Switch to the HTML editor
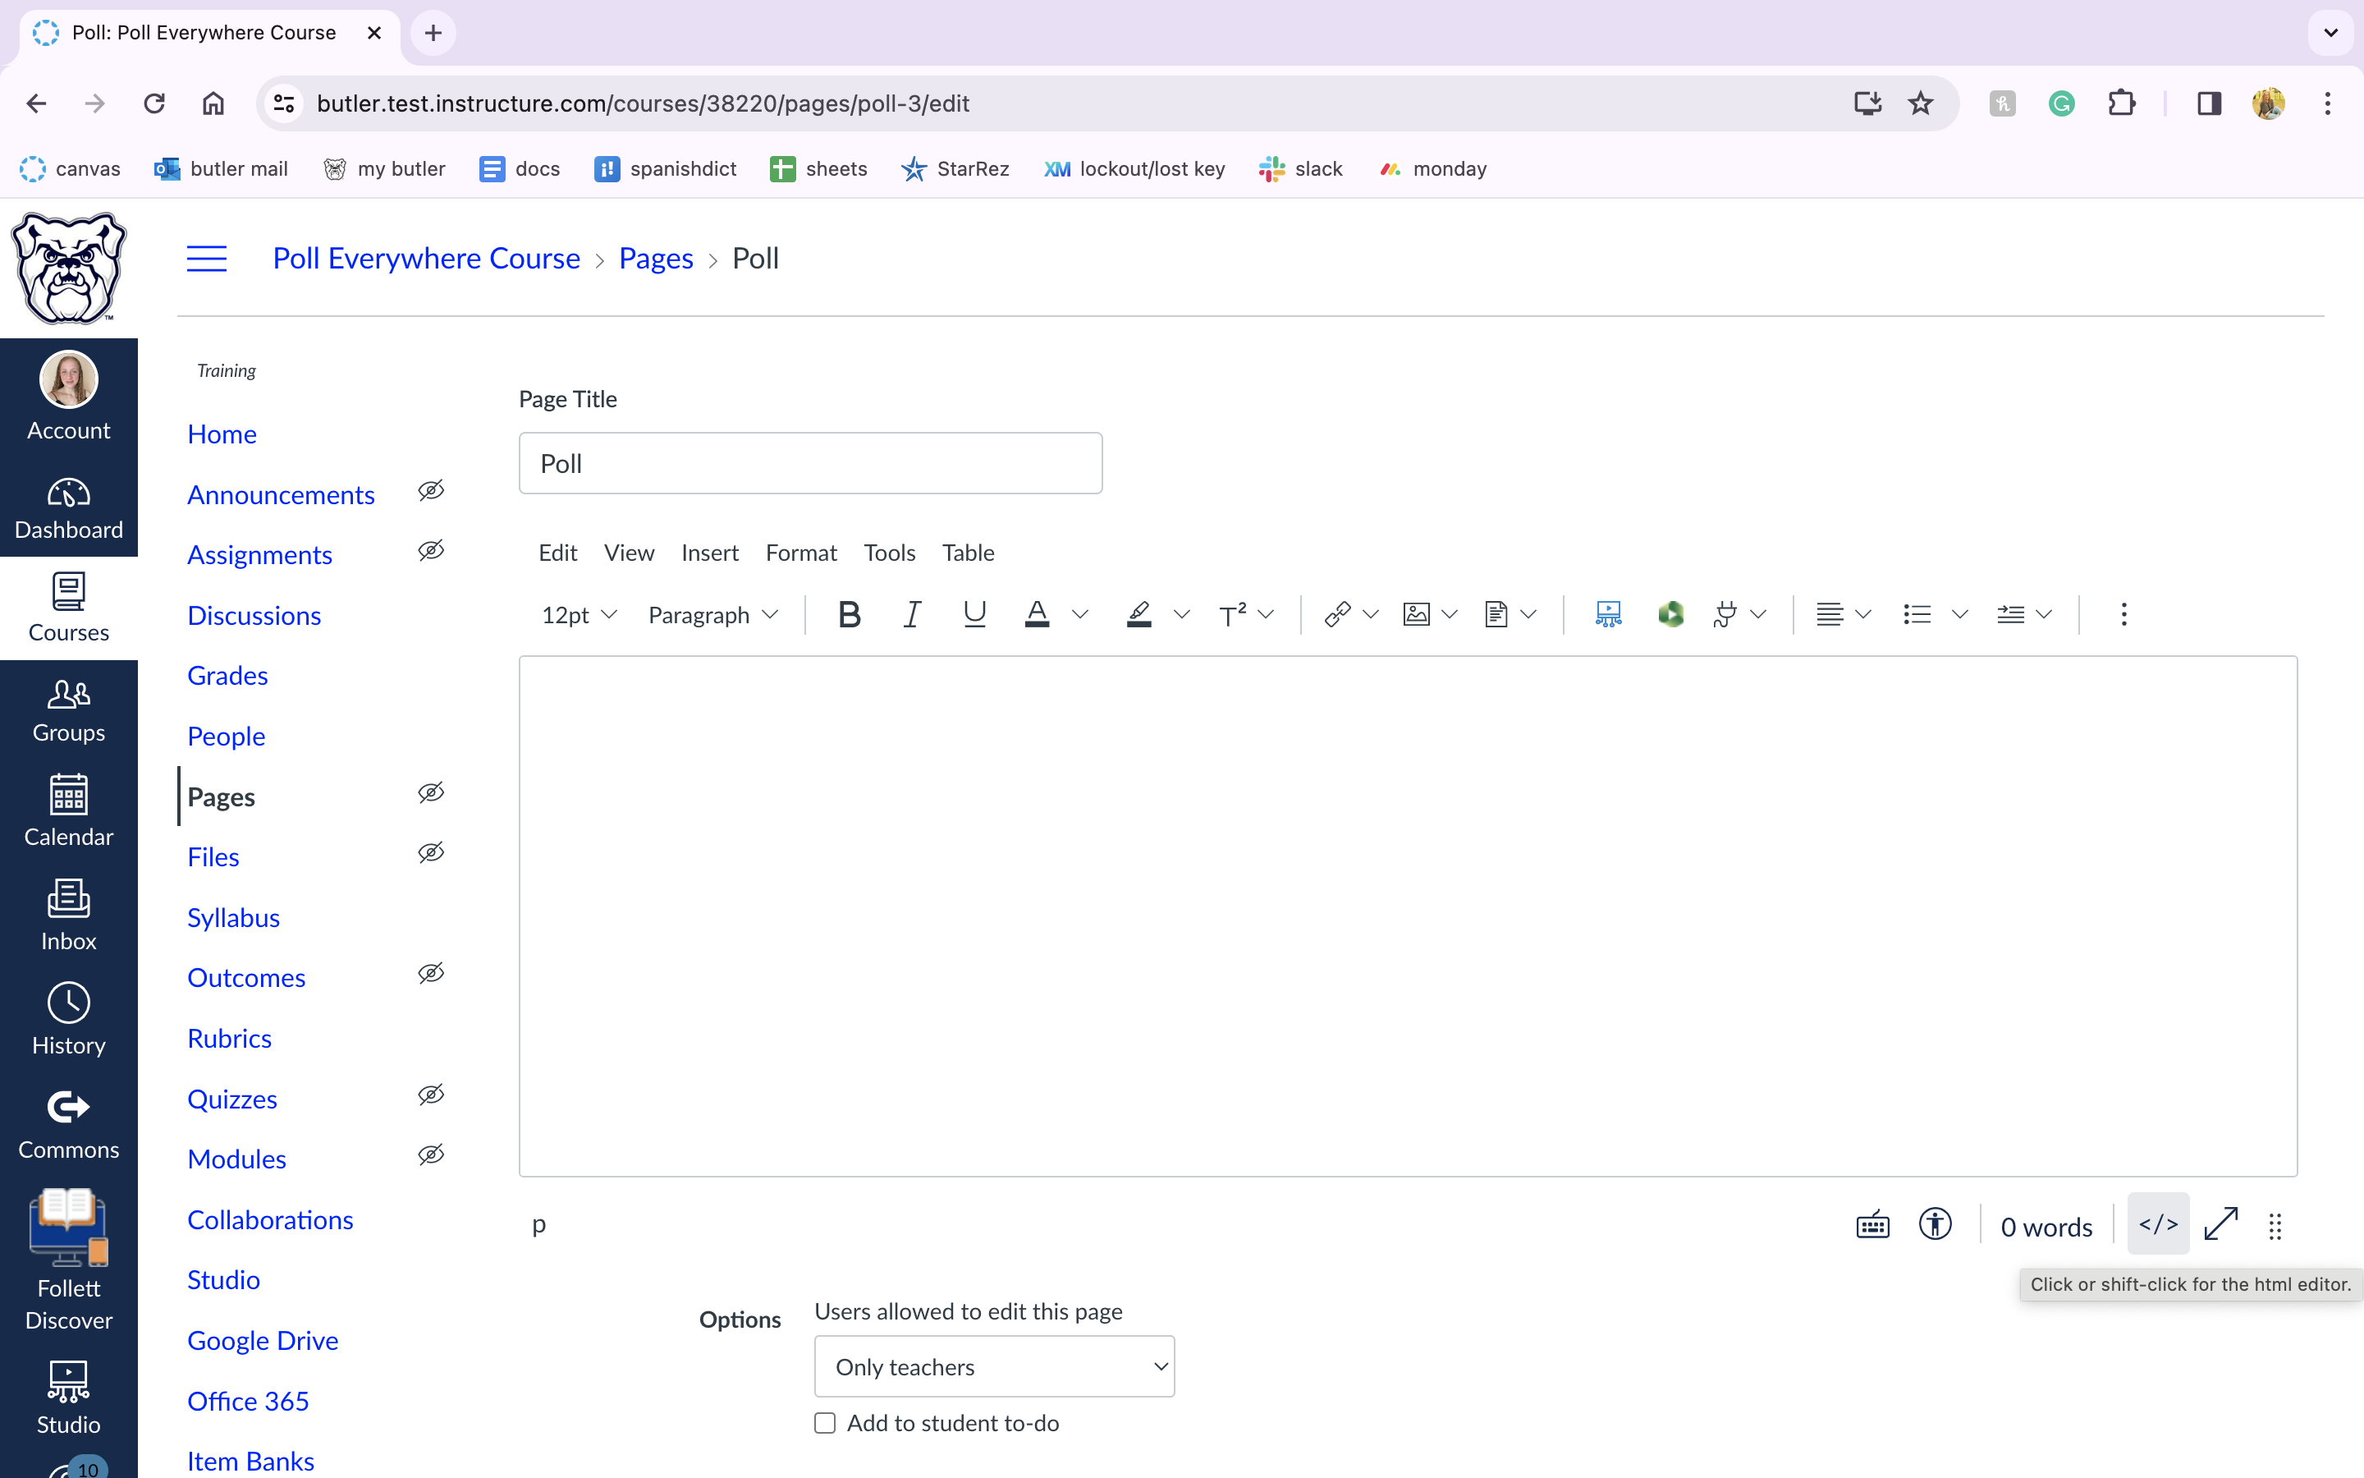 tap(2158, 1225)
